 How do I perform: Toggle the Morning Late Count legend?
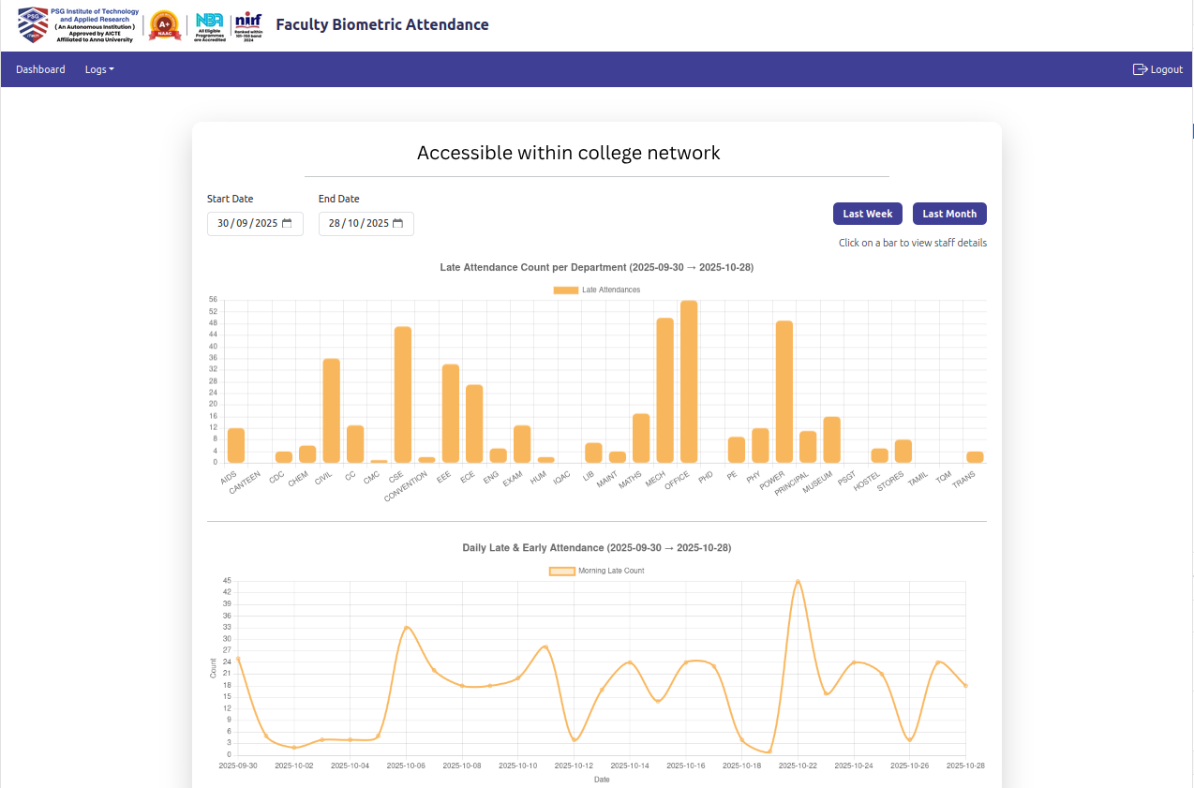596,571
